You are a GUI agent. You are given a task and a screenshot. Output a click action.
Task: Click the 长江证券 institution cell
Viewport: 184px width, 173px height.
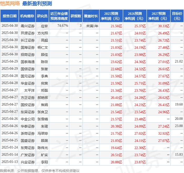click(28, 40)
